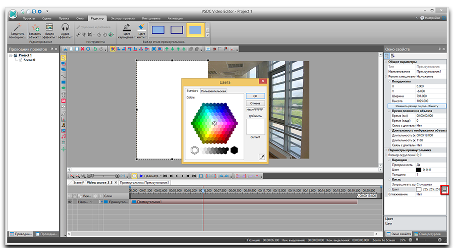
Task: Select Scene 0 in project explorer
Action: pos(29,60)
